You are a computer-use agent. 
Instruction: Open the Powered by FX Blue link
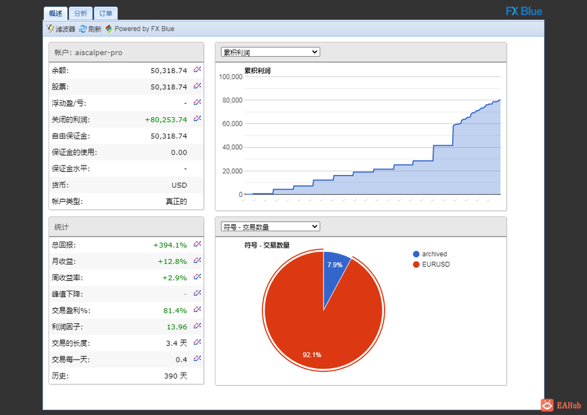pos(140,29)
